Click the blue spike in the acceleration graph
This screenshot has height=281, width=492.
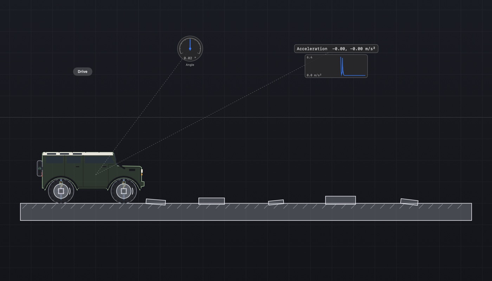341,66
